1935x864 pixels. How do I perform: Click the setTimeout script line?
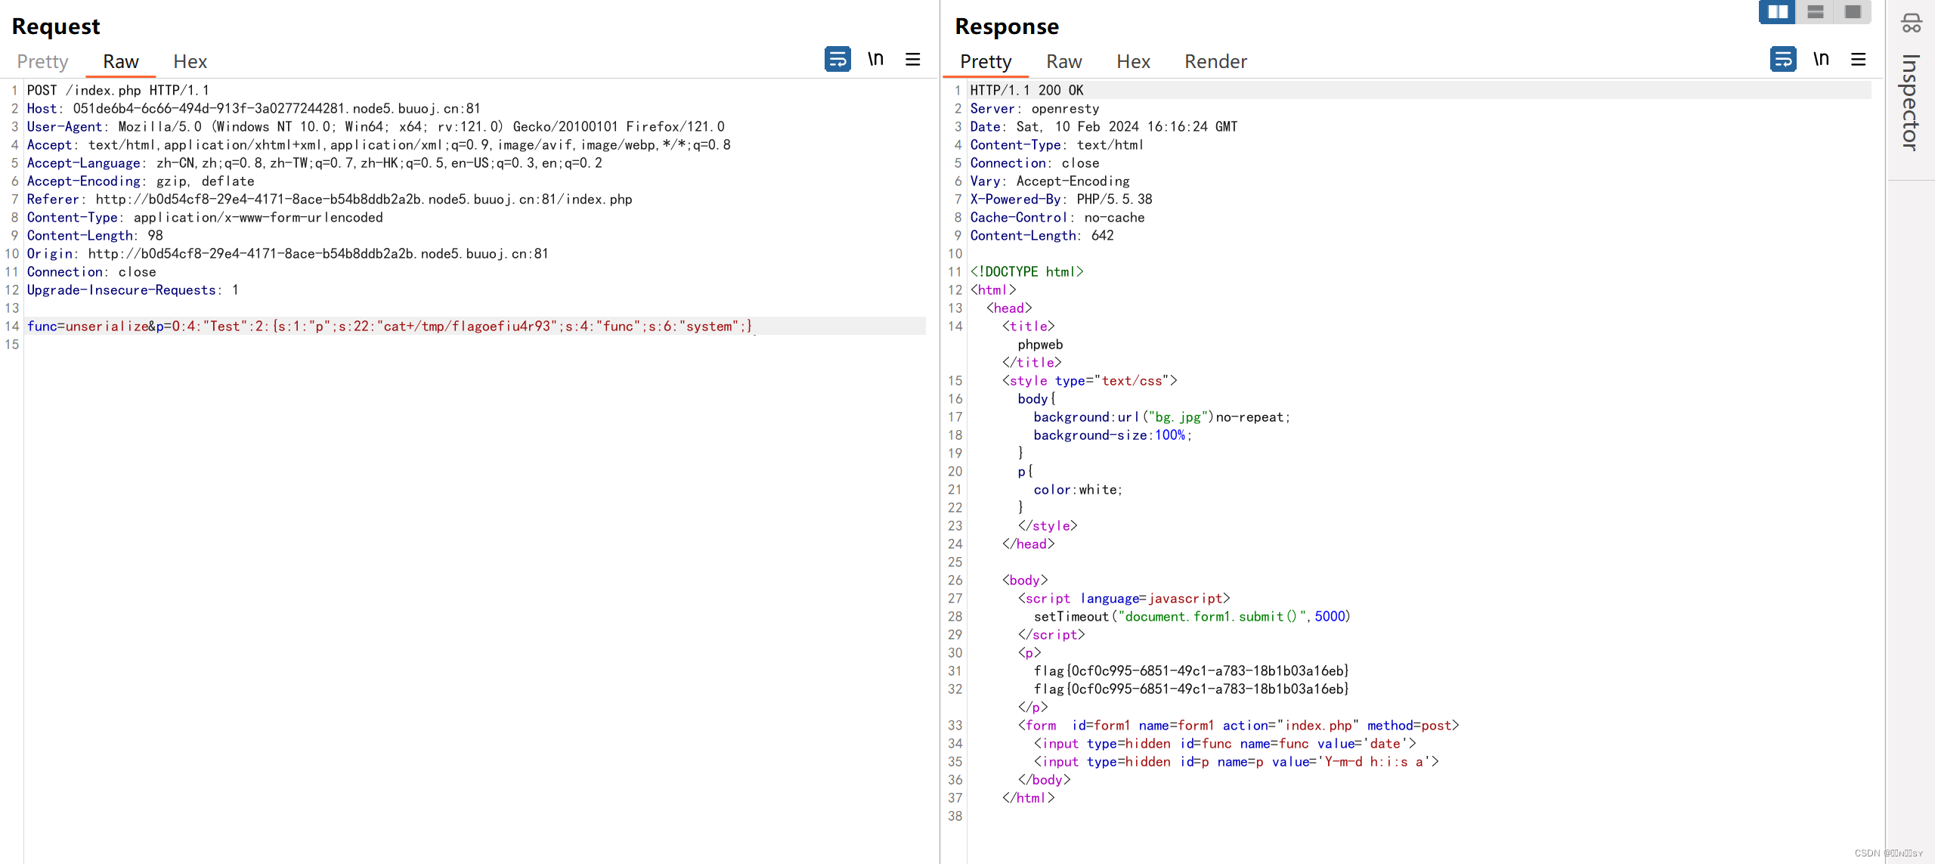click(1192, 617)
